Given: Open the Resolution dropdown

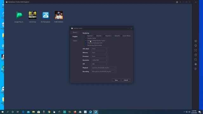Looking at the screenshot, I should (x=99, y=60).
